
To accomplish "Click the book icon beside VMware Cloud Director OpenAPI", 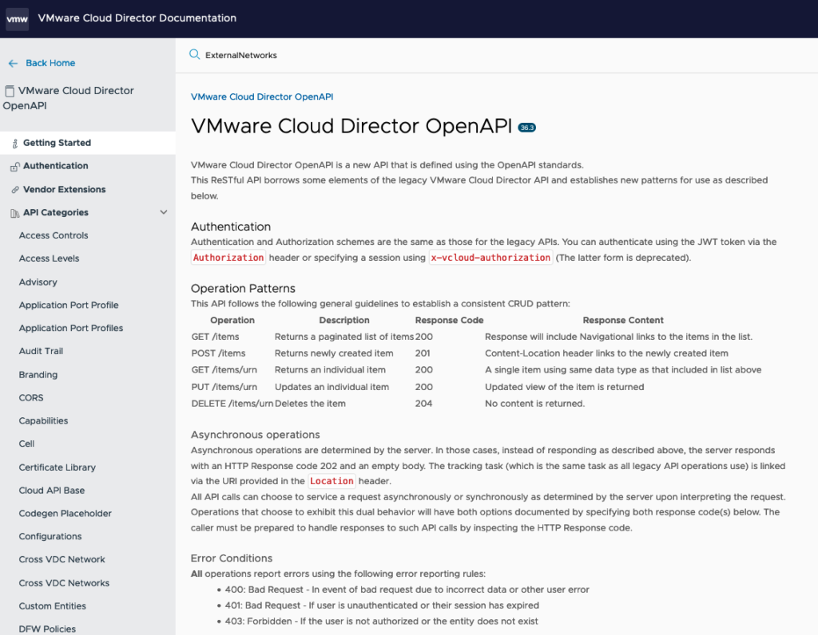I will pyautogui.click(x=10, y=91).
